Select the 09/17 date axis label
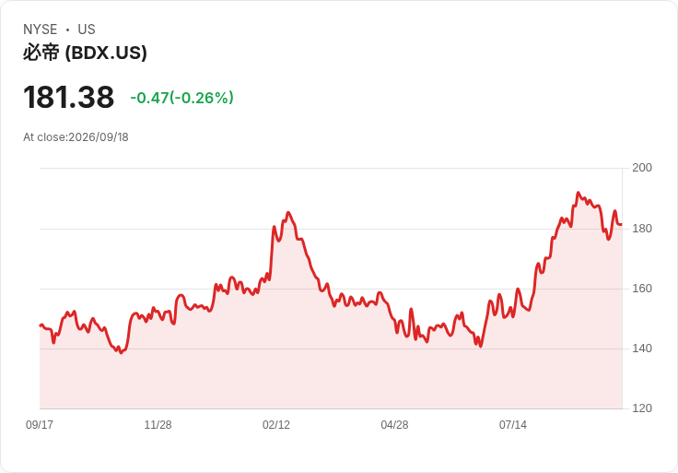Image resolution: width=678 pixels, height=473 pixels. point(40,424)
